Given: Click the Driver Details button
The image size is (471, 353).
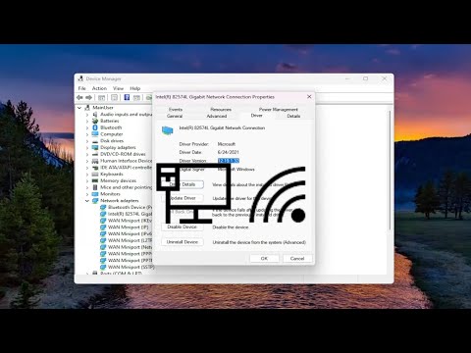Looking at the screenshot, I should (x=183, y=184).
